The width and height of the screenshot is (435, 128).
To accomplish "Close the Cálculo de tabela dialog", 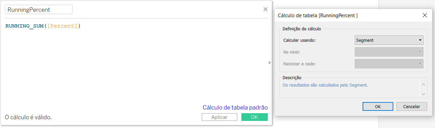I will [425, 15].
